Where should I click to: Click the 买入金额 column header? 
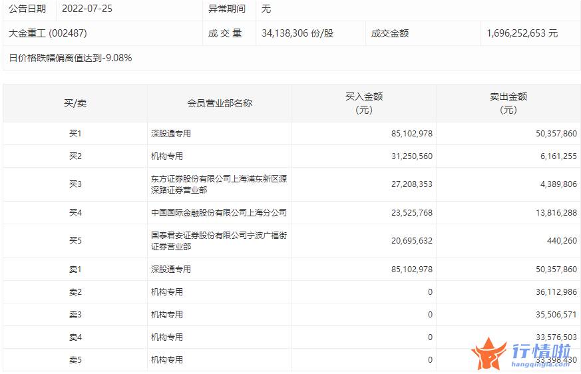pos(364,103)
